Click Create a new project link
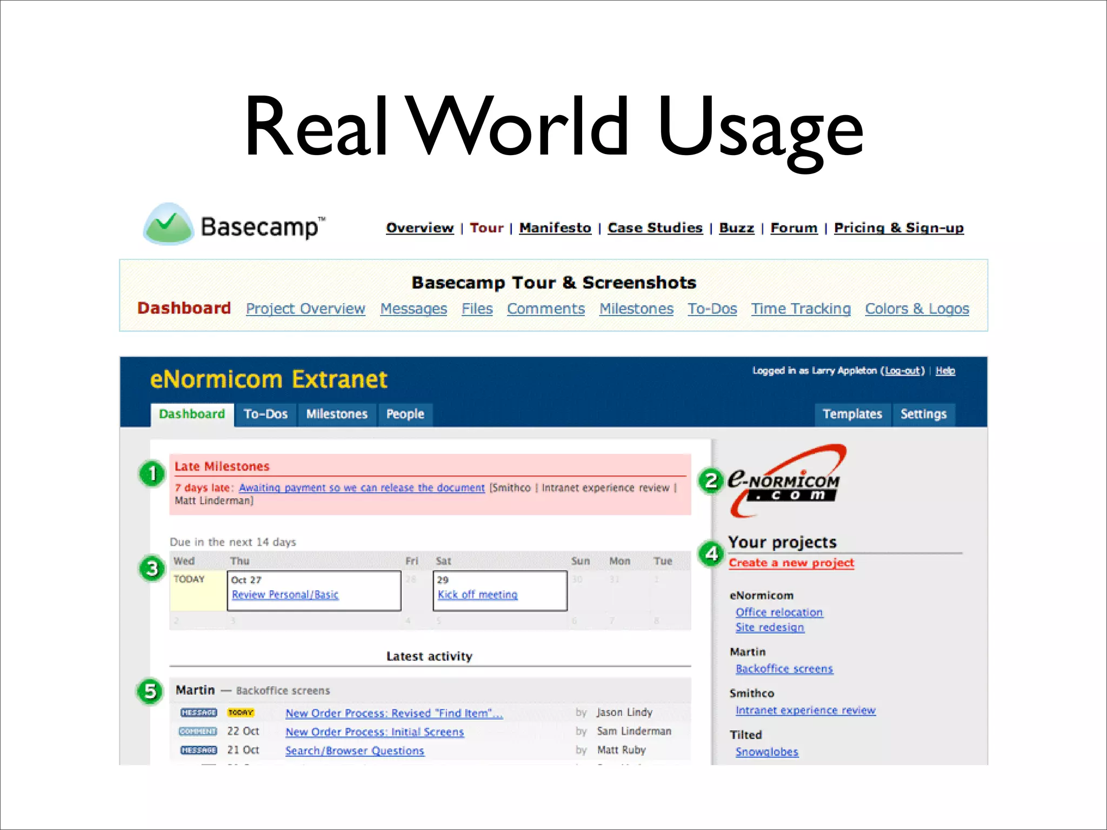Screen dimensions: 1107x830 pyautogui.click(x=791, y=563)
